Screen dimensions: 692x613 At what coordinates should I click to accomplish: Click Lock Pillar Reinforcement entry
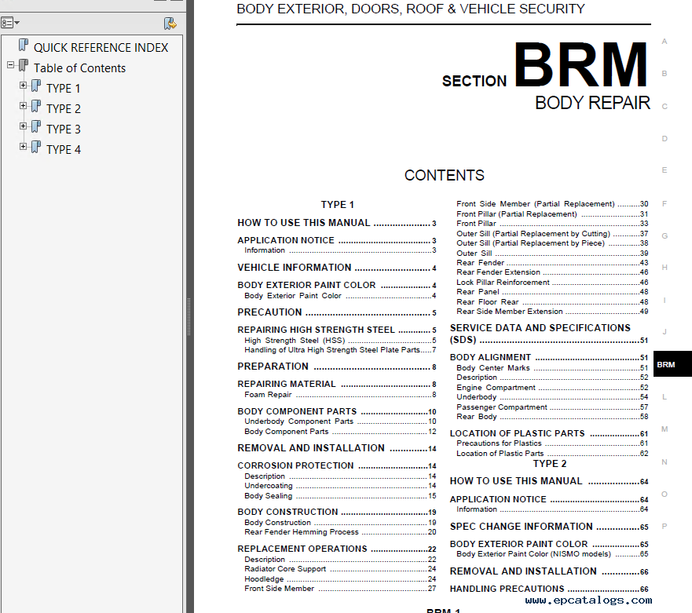coord(552,283)
